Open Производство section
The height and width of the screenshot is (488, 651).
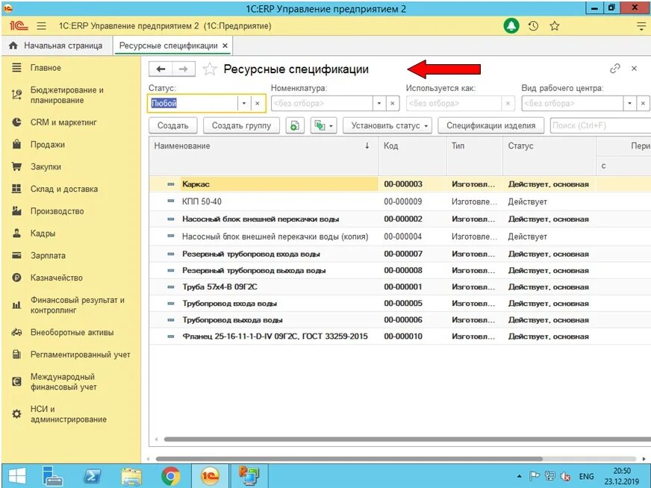pos(57,211)
